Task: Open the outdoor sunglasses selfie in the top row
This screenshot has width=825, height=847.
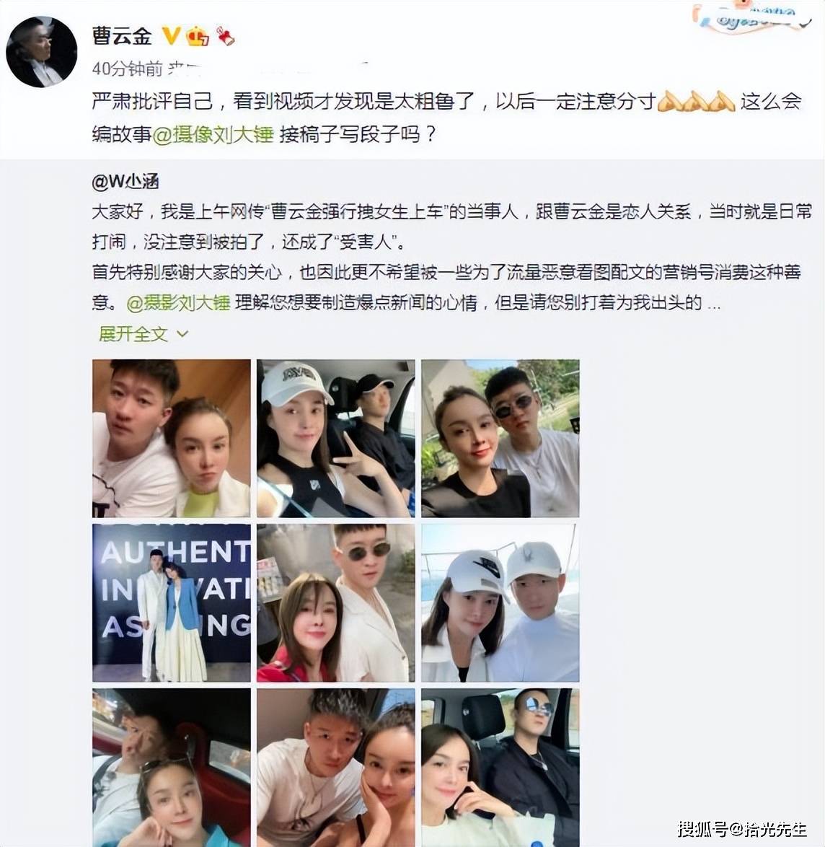Action: pyautogui.click(x=500, y=438)
